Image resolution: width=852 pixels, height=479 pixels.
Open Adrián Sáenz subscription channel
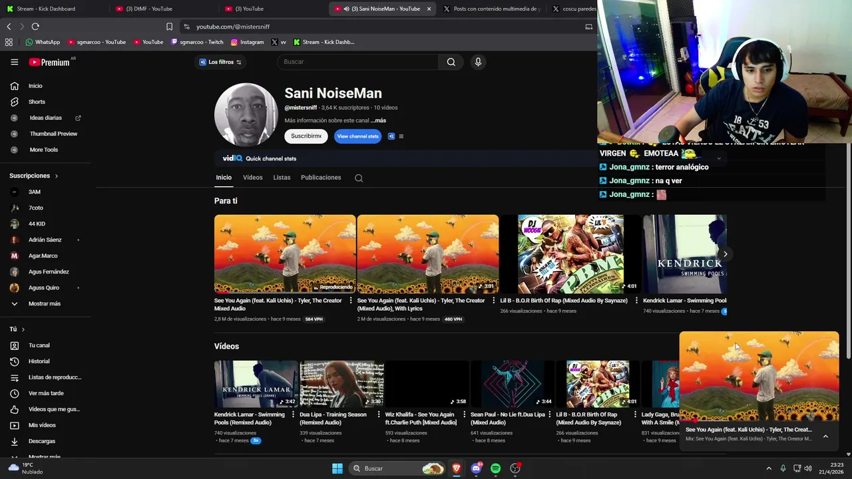click(45, 239)
